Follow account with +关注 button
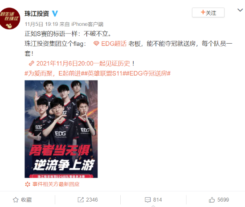 (x=208, y=12)
